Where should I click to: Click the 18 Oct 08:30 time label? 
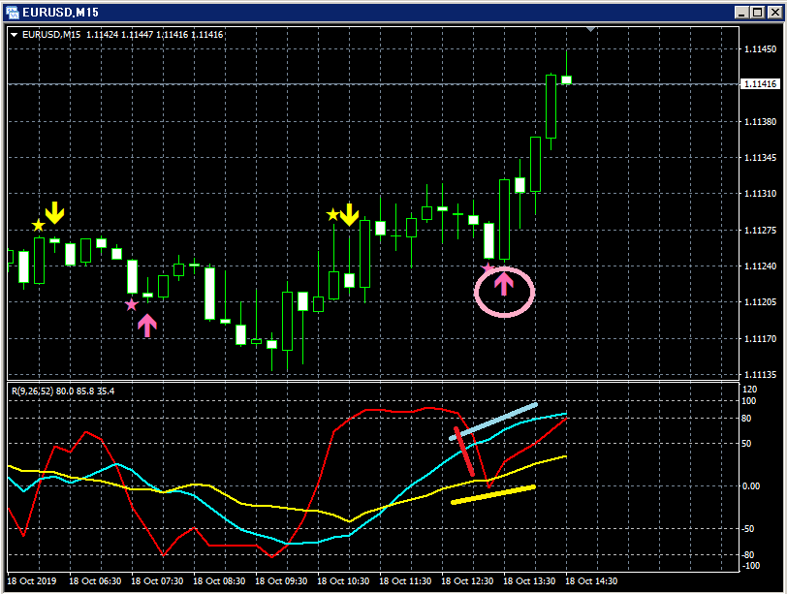219,581
